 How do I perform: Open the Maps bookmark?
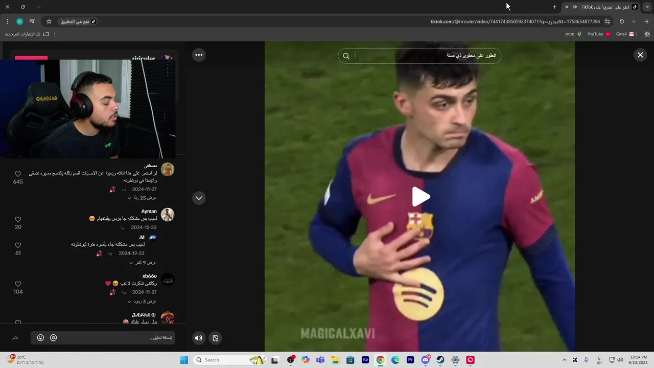point(573,34)
